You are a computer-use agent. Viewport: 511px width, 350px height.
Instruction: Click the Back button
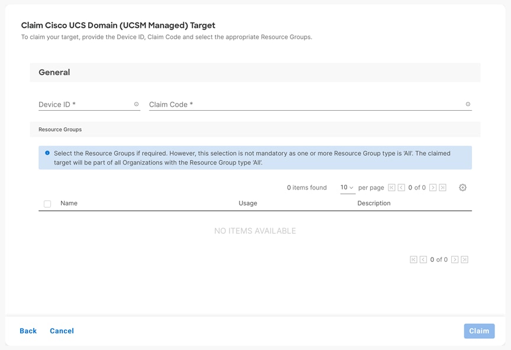[28, 331]
